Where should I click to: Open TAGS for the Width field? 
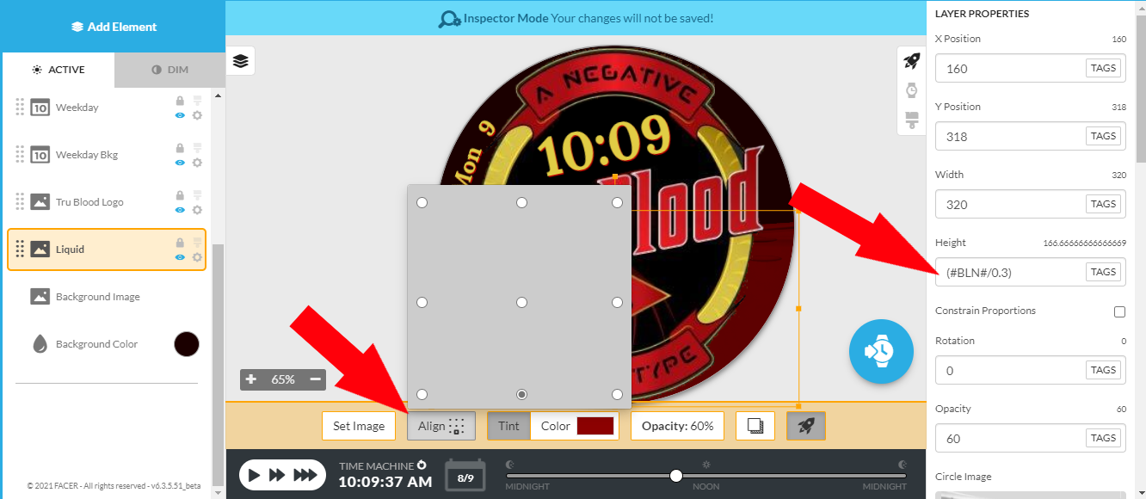click(1103, 204)
